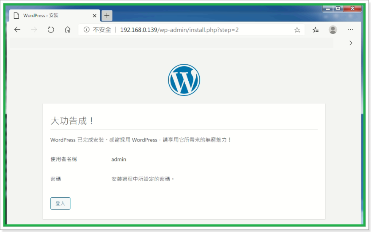Select the WordPress › 安裝 tab
Image resolution: width=371 pixels, height=232 pixels.
55,16
